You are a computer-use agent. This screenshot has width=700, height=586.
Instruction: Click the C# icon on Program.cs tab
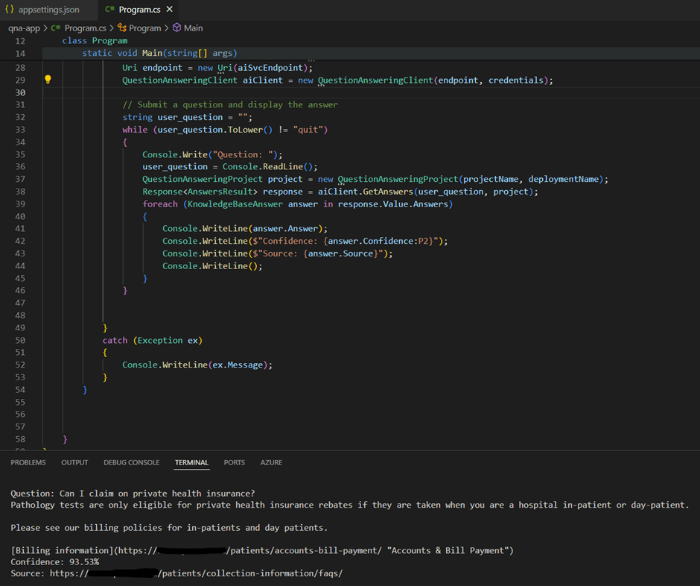110,10
